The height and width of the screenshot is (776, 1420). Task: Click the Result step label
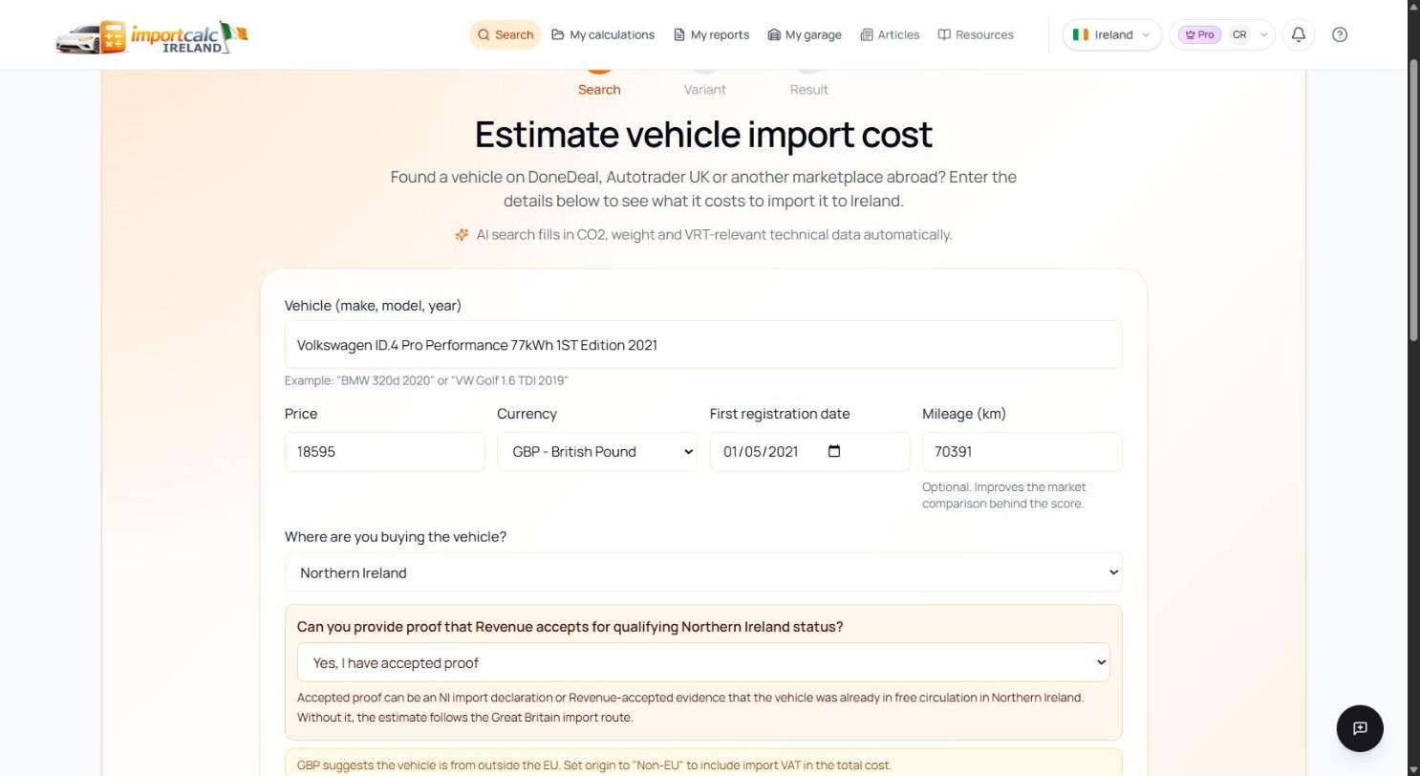(808, 90)
